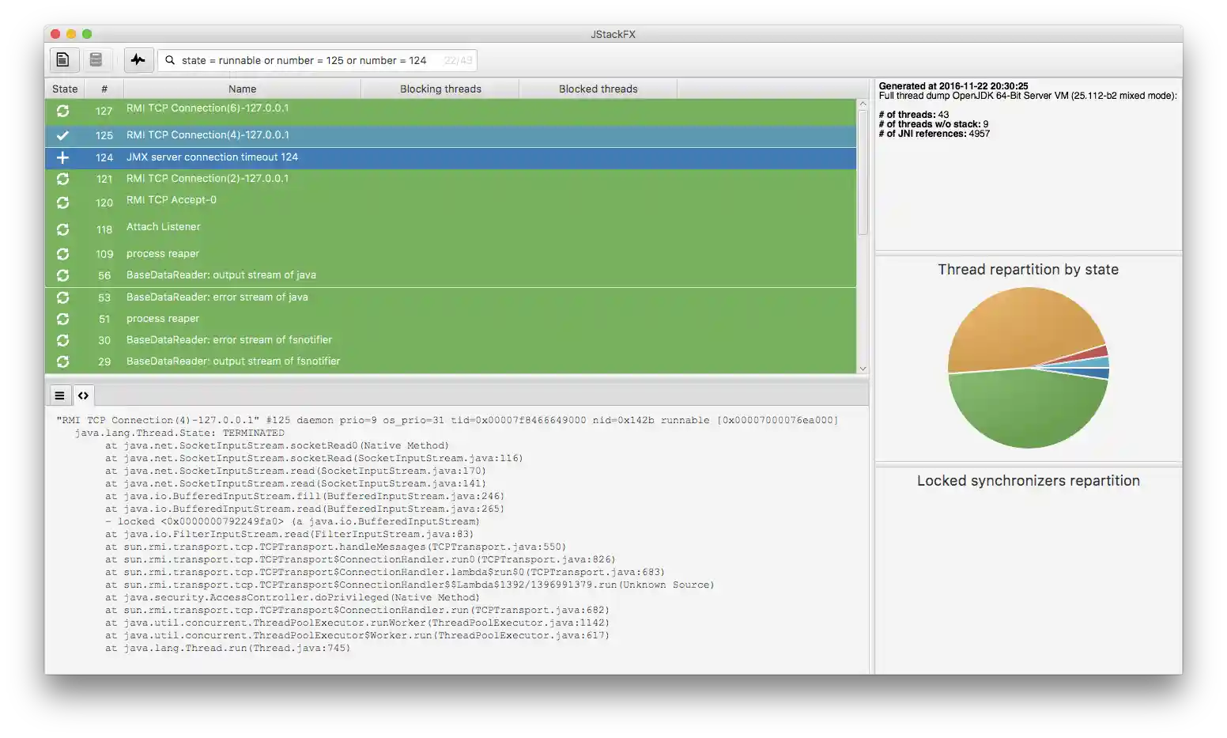Open a thread dump file
Viewport: 1227px width, 738px height.
[x=63, y=59]
